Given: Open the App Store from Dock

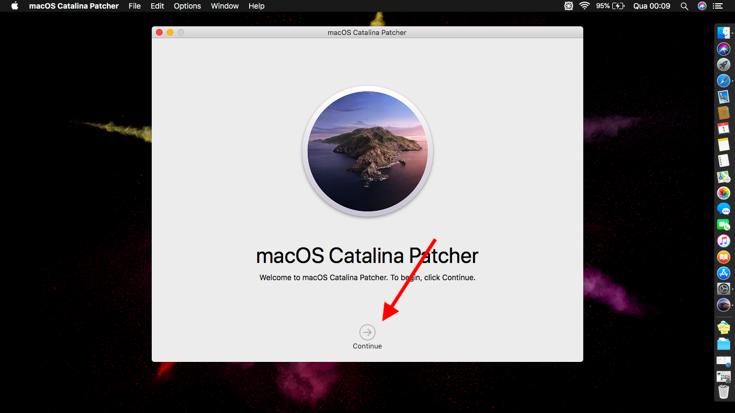Looking at the screenshot, I should point(724,273).
